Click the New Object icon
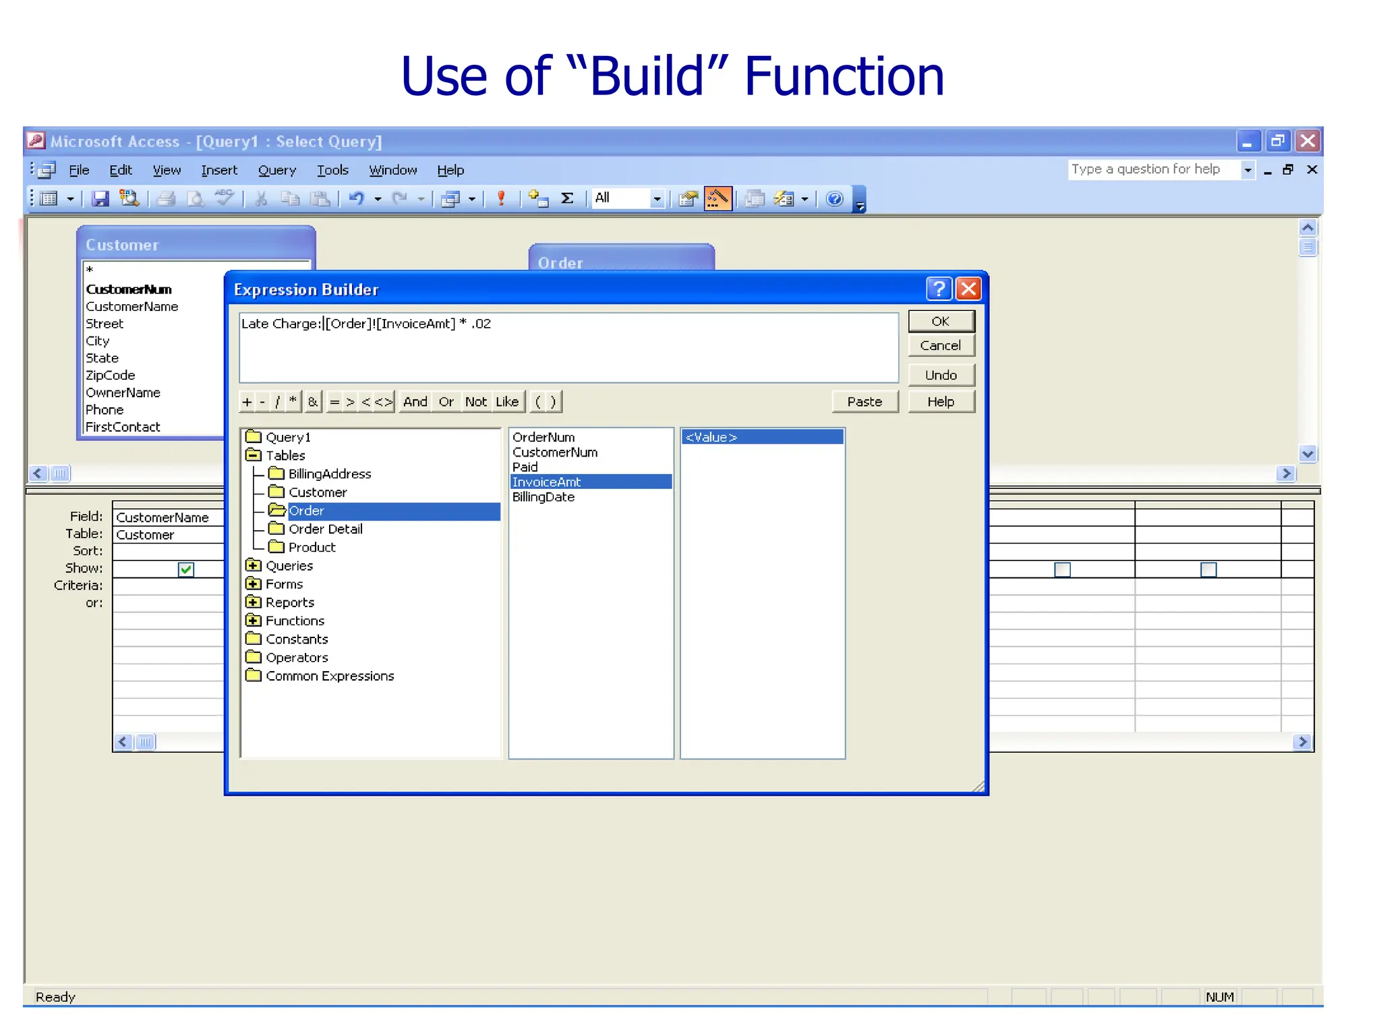Viewport: 1381px width, 1036px height. [x=784, y=198]
